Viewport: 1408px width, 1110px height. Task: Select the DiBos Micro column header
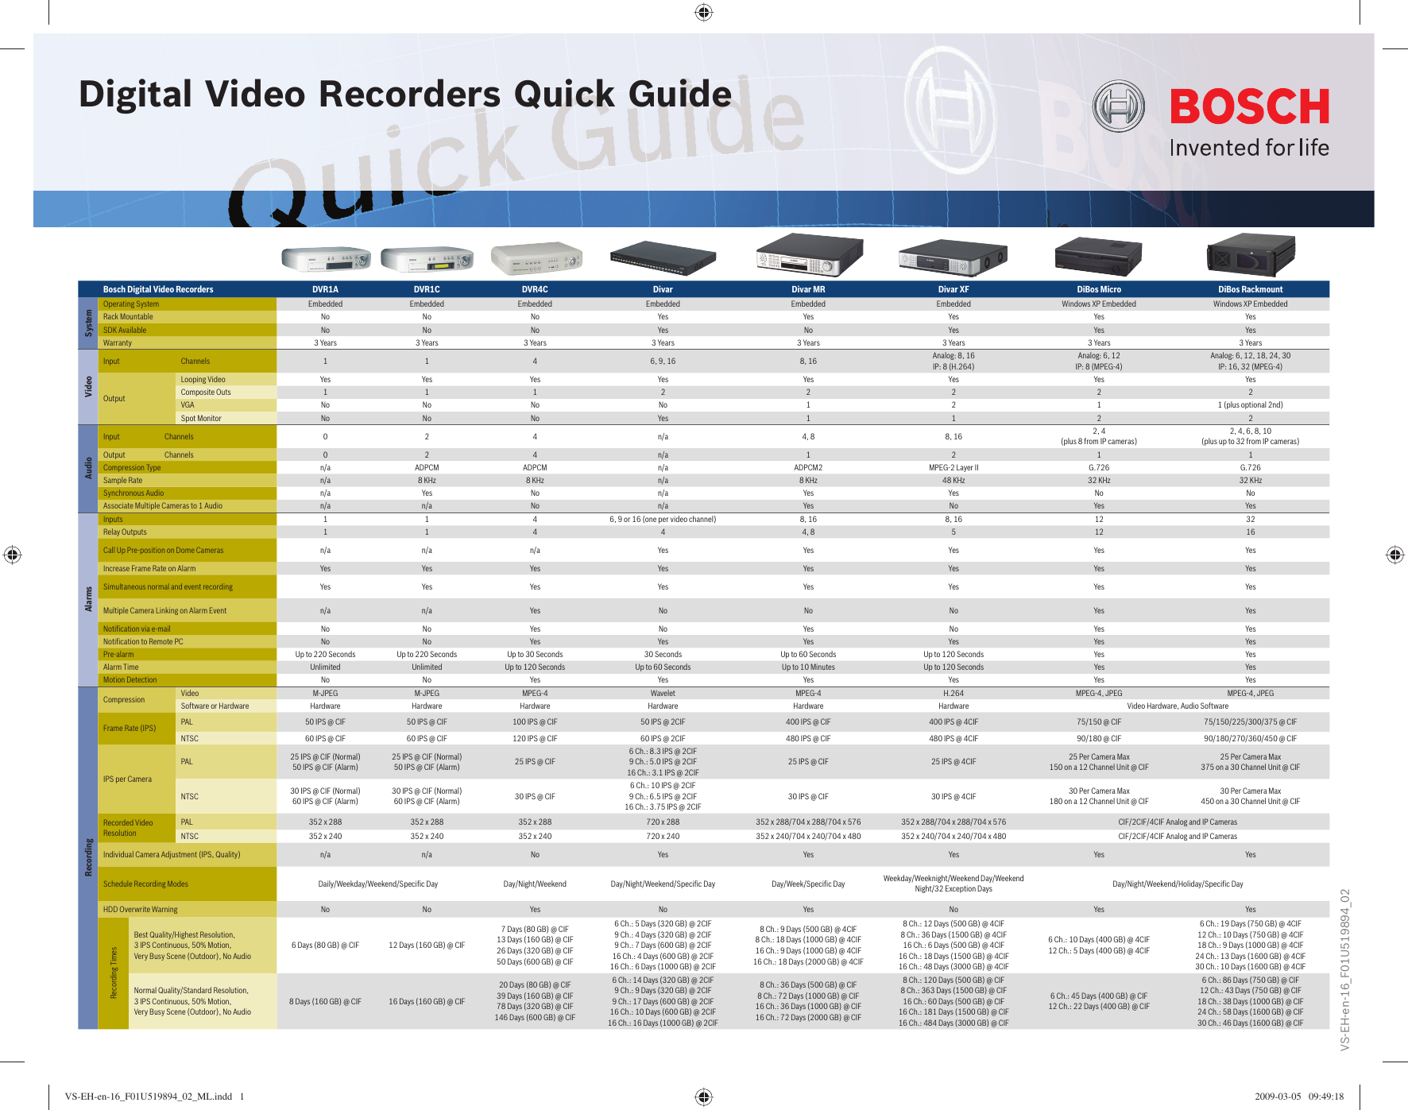(1099, 289)
